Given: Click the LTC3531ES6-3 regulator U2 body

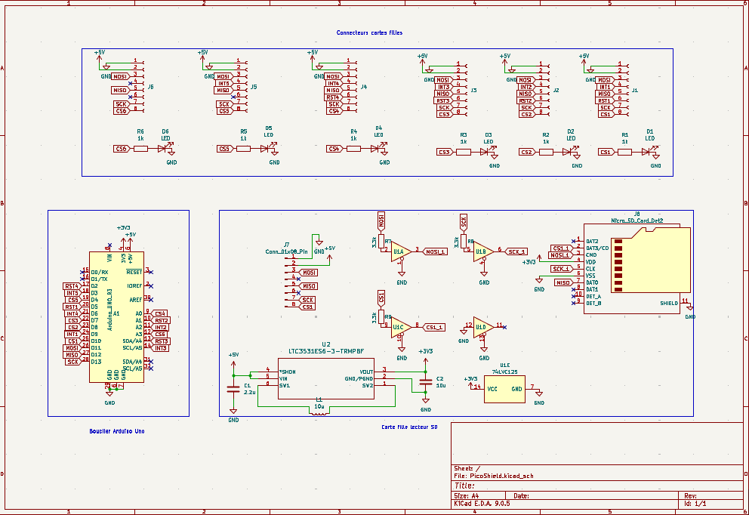Looking at the screenshot, I should [326, 378].
